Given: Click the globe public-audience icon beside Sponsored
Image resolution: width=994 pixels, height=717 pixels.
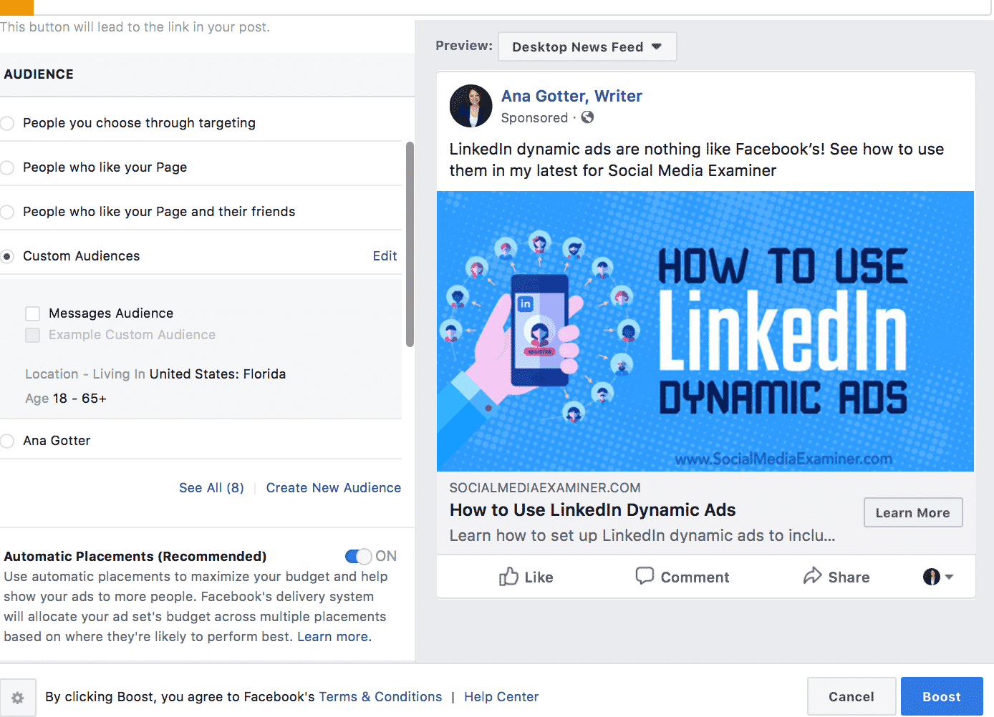Looking at the screenshot, I should (x=587, y=117).
